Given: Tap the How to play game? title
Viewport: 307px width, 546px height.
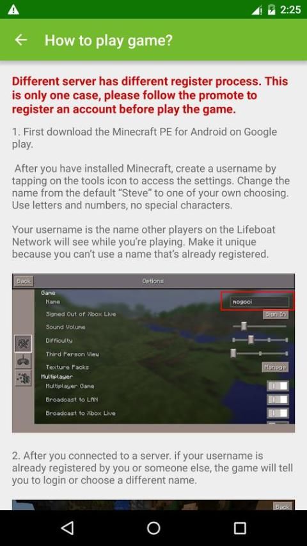Looking at the screenshot, I should (x=108, y=40).
